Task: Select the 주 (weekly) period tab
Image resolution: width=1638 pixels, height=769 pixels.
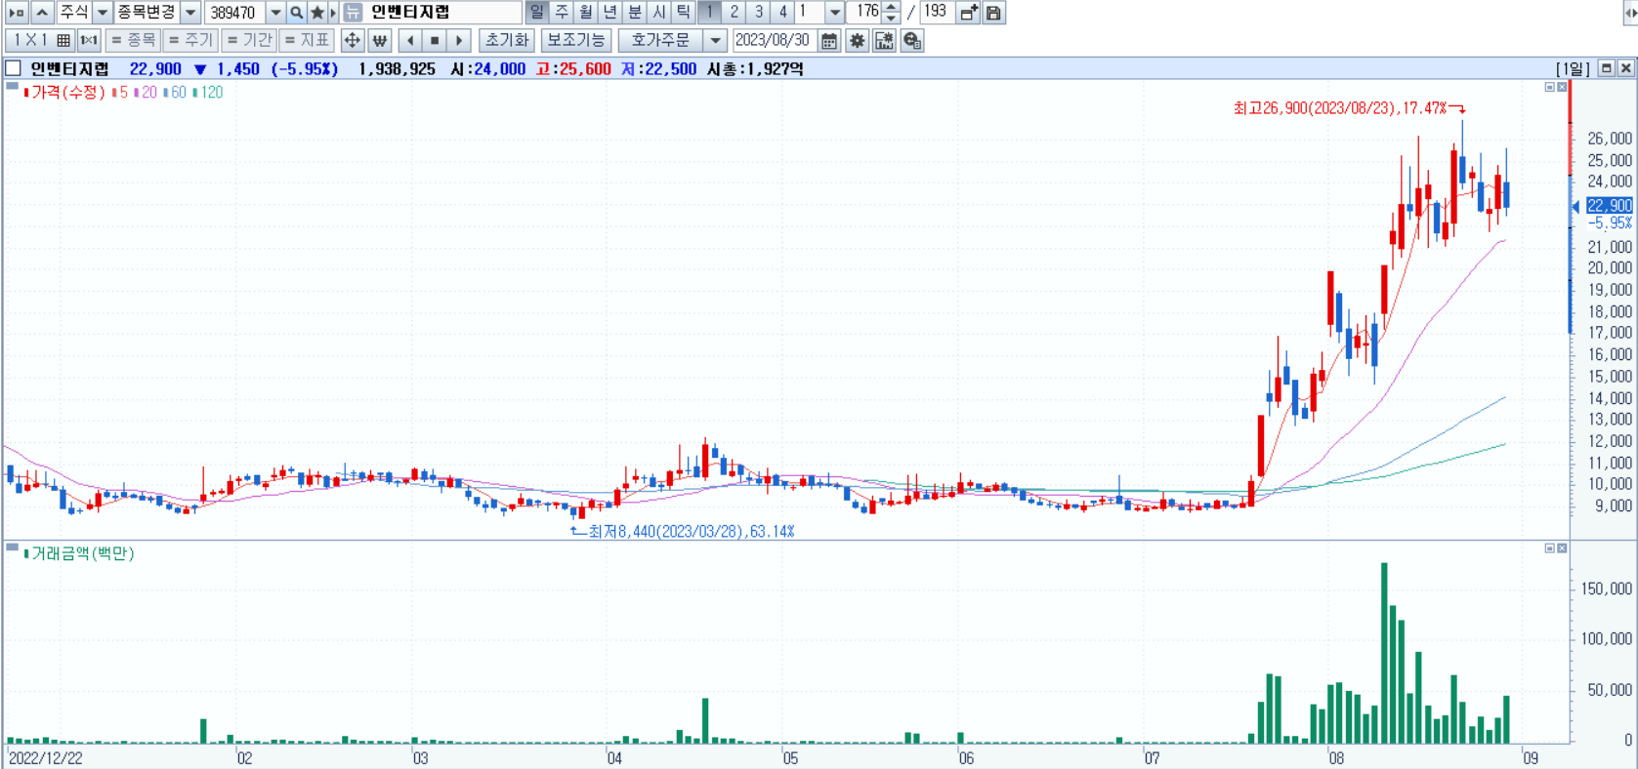Action: click(x=562, y=13)
